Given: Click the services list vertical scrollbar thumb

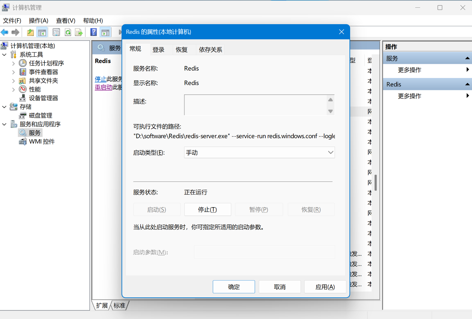Looking at the screenshot, I should pos(376,183).
